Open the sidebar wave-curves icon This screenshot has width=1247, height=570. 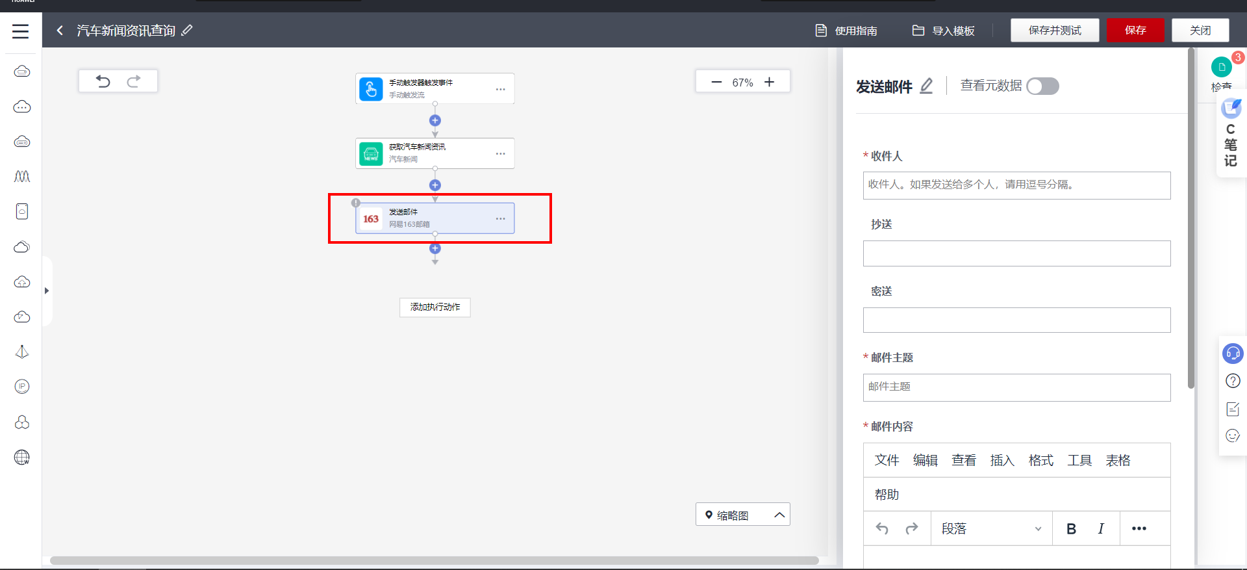22,176
